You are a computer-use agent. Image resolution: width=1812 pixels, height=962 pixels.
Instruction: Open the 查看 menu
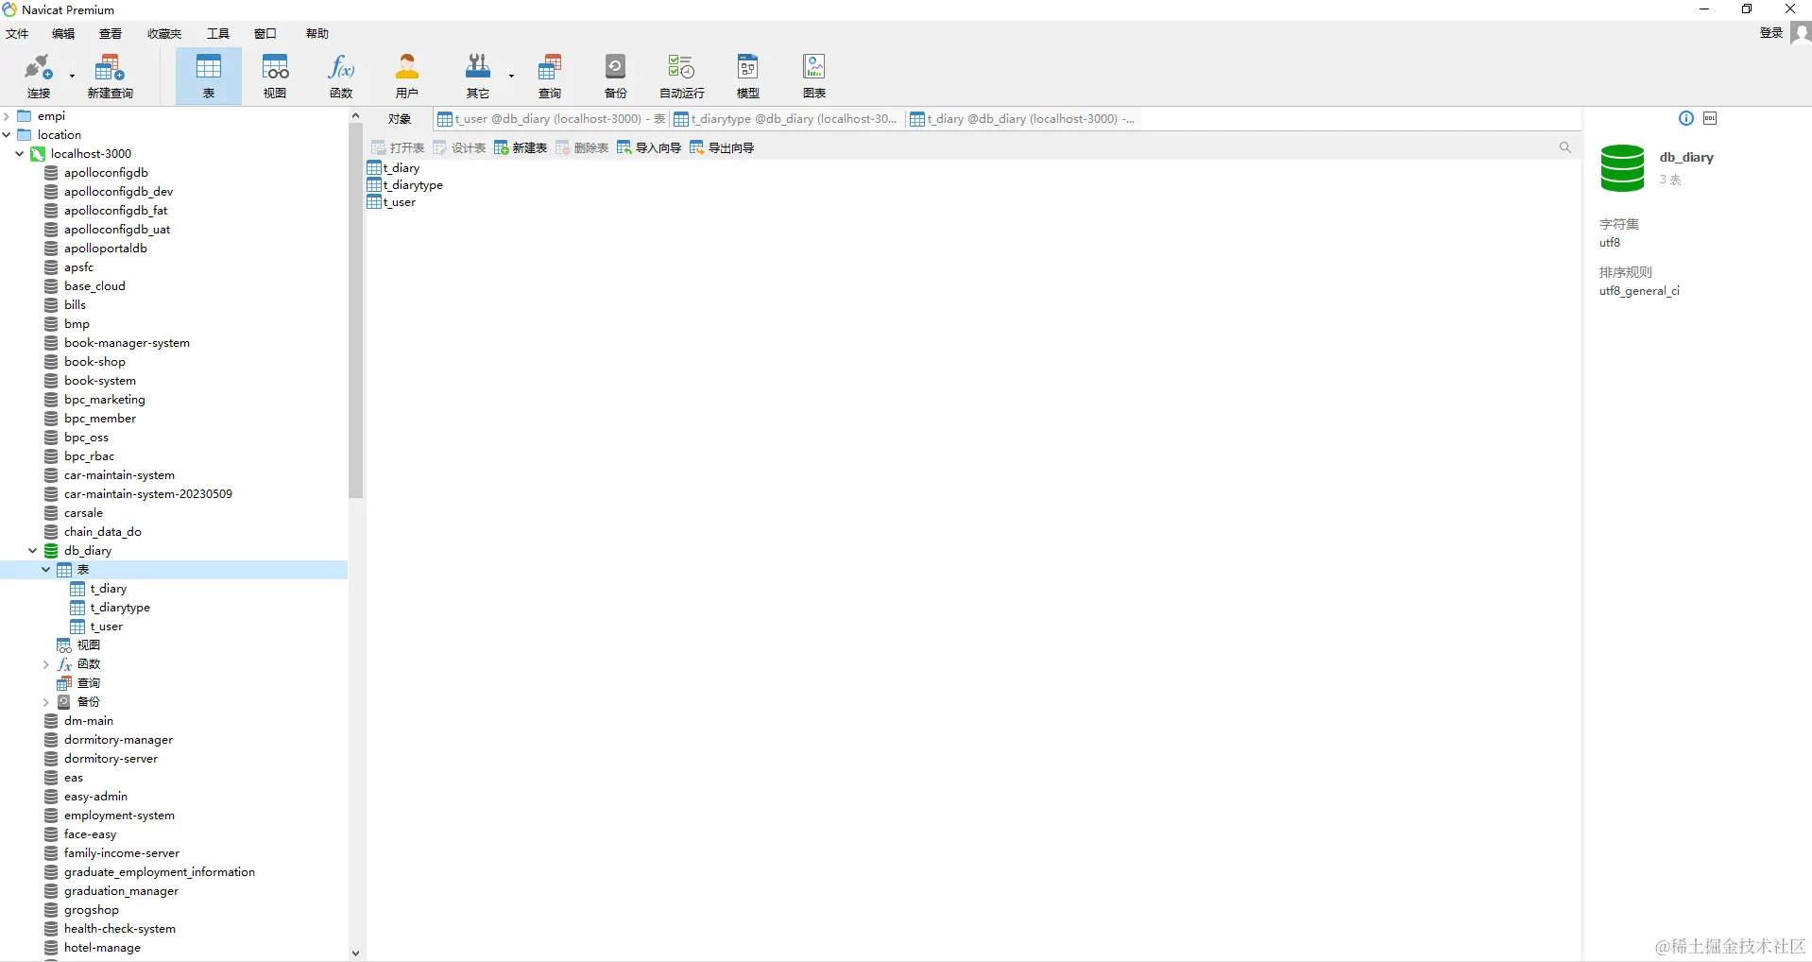(111, 33)
